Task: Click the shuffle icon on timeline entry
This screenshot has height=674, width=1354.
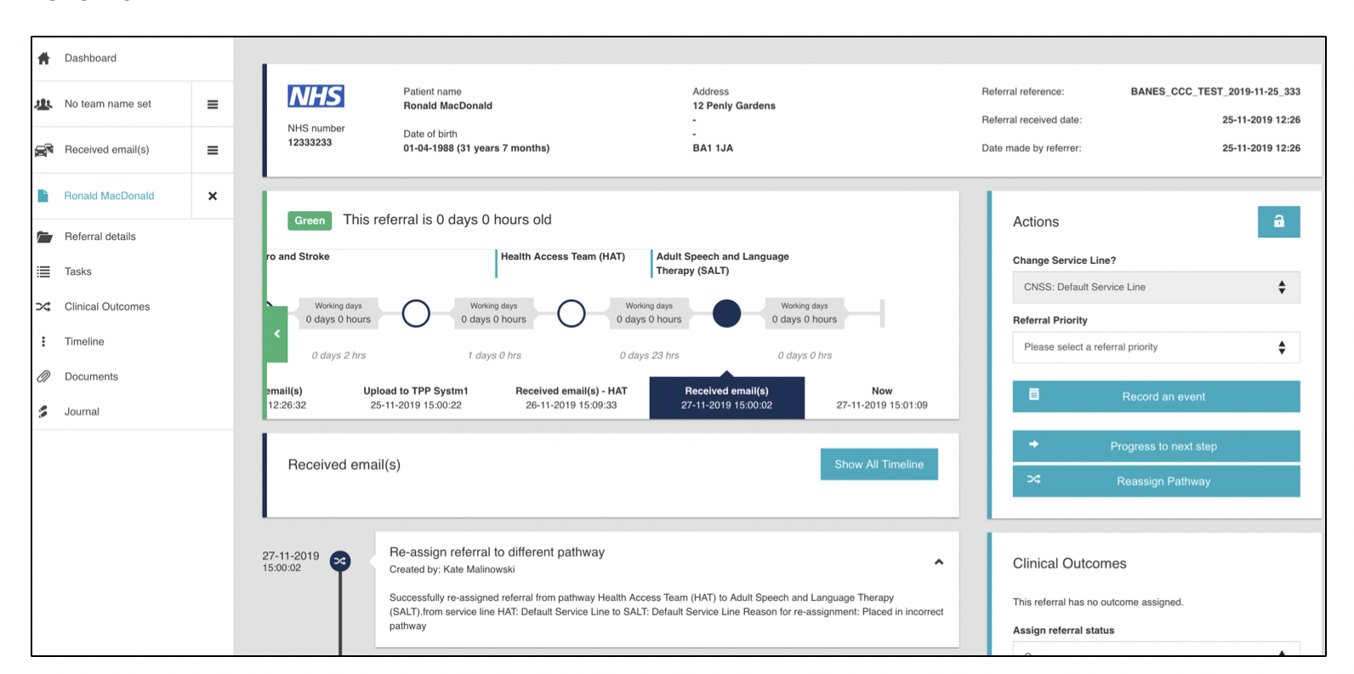Action: pyautogui.click(x=340, y=561)
